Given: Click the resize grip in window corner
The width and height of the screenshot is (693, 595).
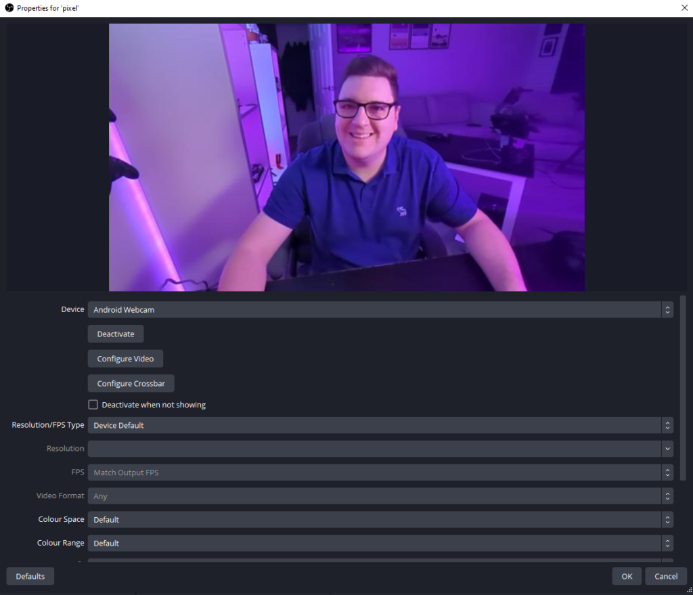Looking at the screenshot, I should (x=688, y=590).
